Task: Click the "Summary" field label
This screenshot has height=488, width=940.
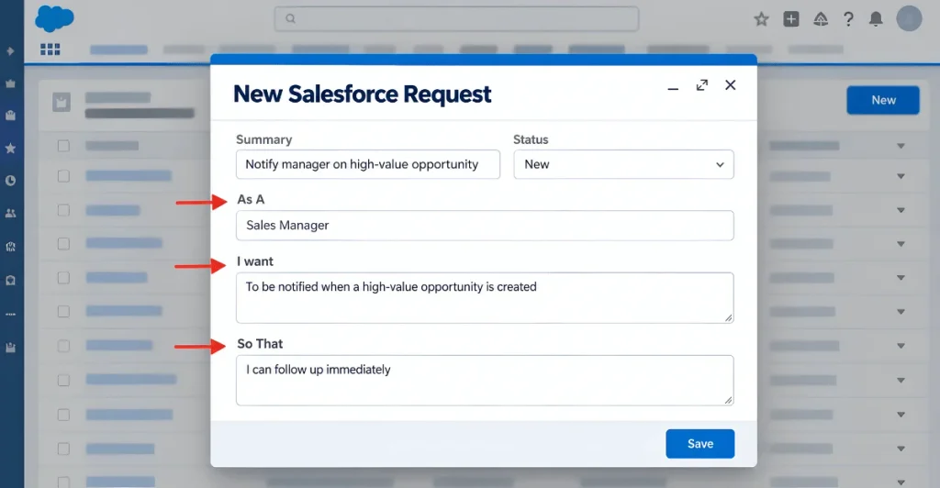Action: [263, 139]
